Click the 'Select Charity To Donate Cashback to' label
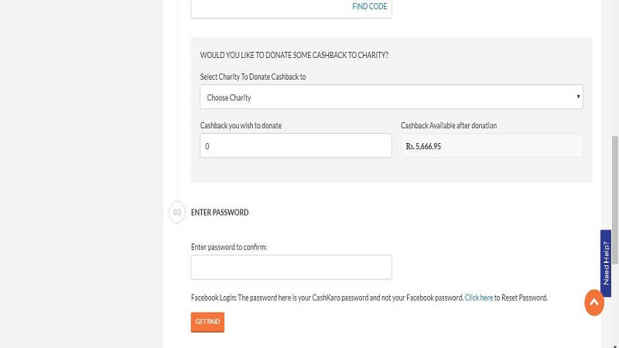Image resolution: width=619 pixels, height=348 pixels. (x=258, y=77)
